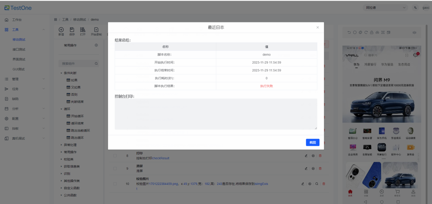Go to 接口测试 in the sidebar

click(19, 49)
